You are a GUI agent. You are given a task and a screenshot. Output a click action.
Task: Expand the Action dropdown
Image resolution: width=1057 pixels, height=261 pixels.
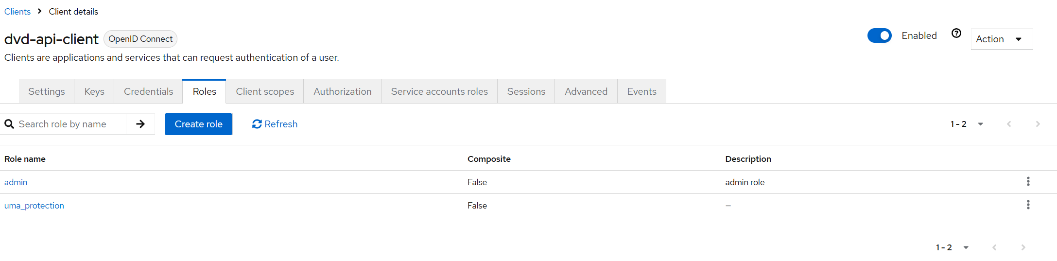coord(1001,39)
